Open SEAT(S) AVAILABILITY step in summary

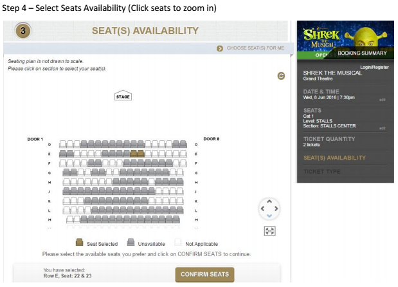coord(334,158)
